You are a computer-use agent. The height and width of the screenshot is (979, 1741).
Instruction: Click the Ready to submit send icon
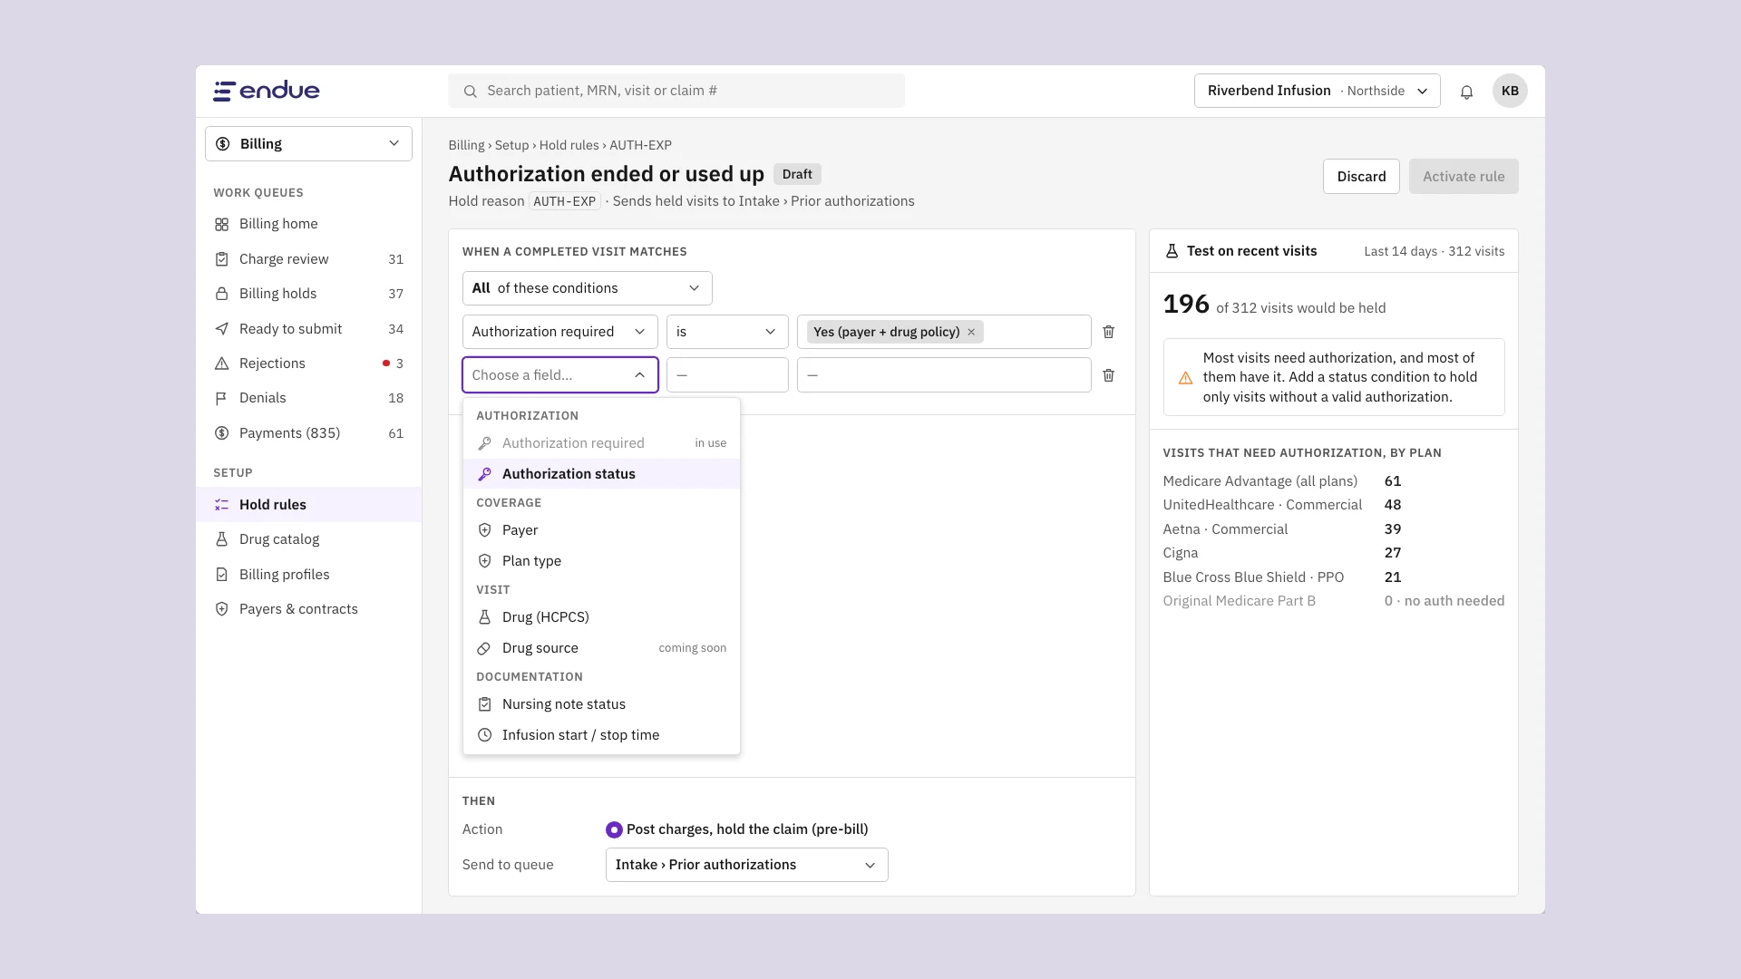coord(221,329)
